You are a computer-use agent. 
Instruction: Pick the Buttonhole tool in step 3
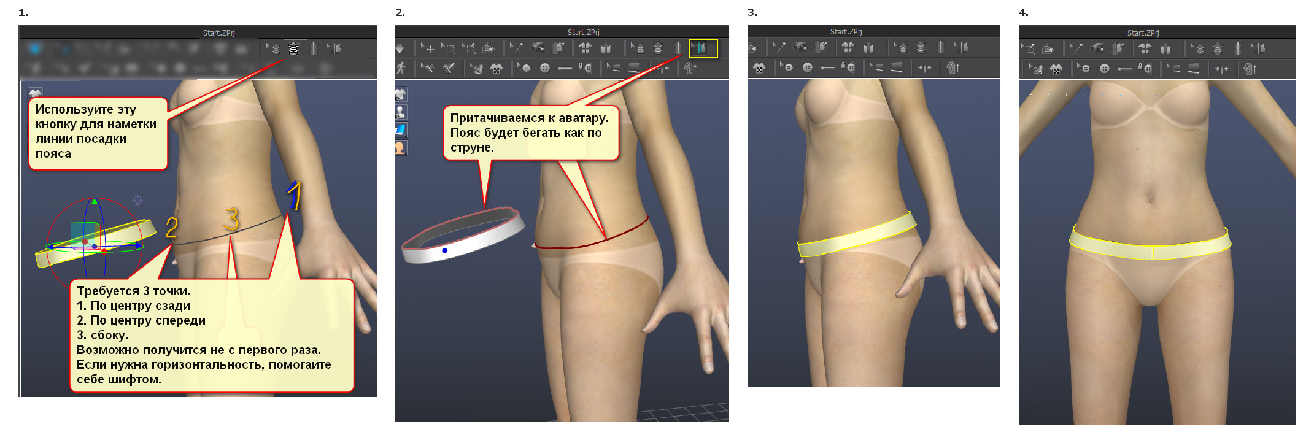[x=828, y=67]
